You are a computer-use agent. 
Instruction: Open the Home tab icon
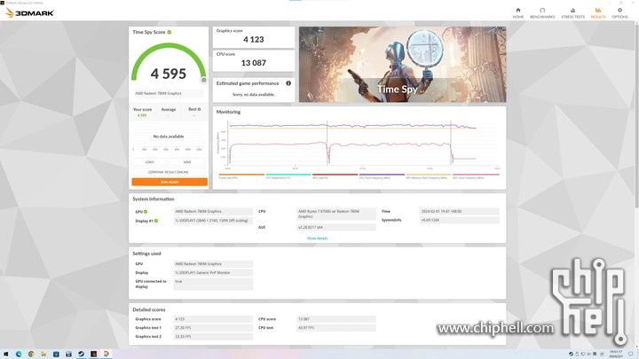518,12
